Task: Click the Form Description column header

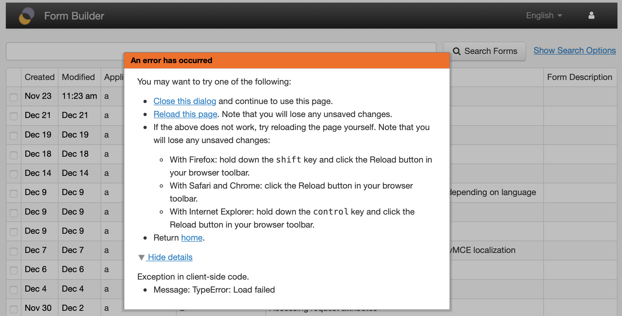Action: (580, 77)
